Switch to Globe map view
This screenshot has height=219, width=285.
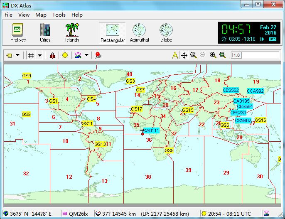(x=166, y=33)
